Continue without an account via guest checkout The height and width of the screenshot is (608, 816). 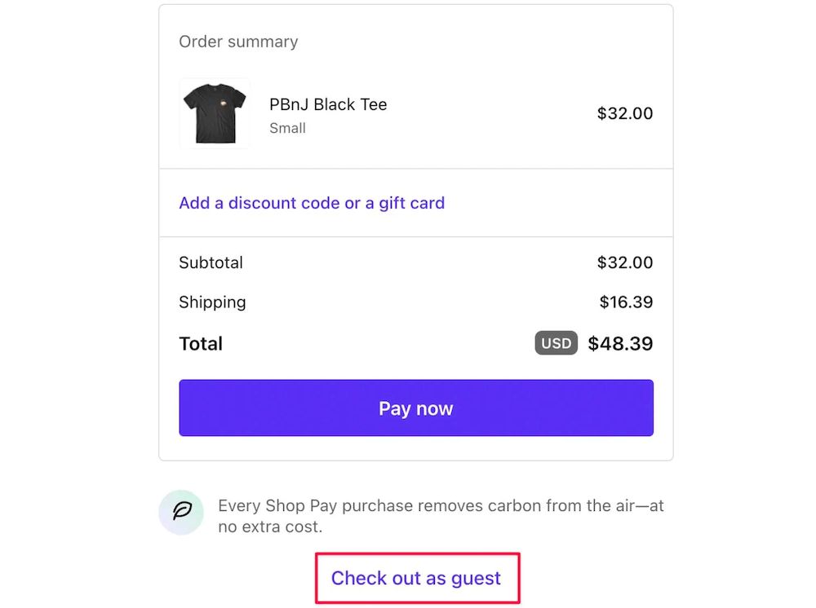(x=416, y=578)
